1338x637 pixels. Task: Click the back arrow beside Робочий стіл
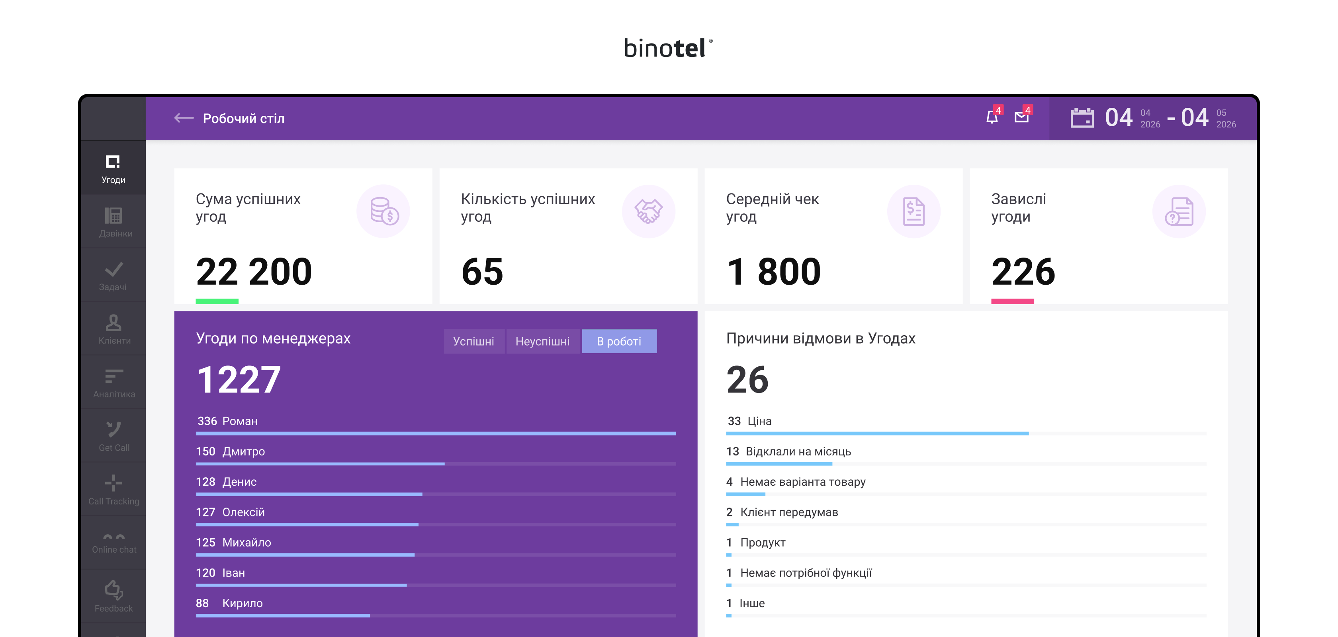(x=183, y=118)
